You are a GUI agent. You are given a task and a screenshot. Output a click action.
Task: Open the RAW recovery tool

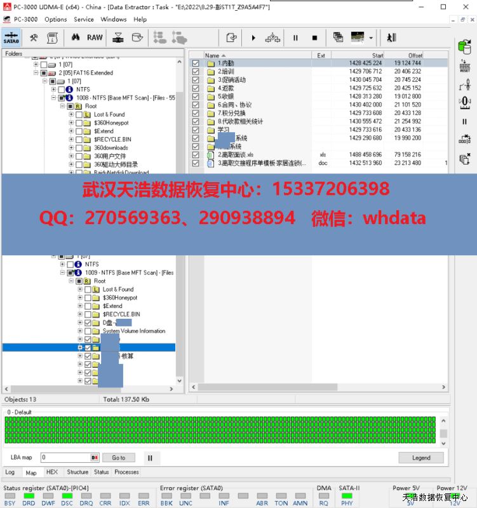[95, 38]
